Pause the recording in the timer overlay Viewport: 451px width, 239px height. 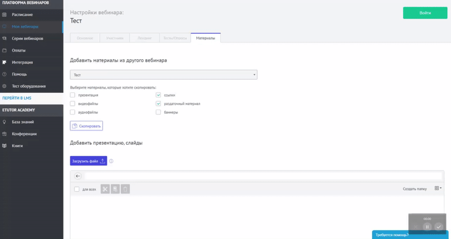[x=427, y=227]
